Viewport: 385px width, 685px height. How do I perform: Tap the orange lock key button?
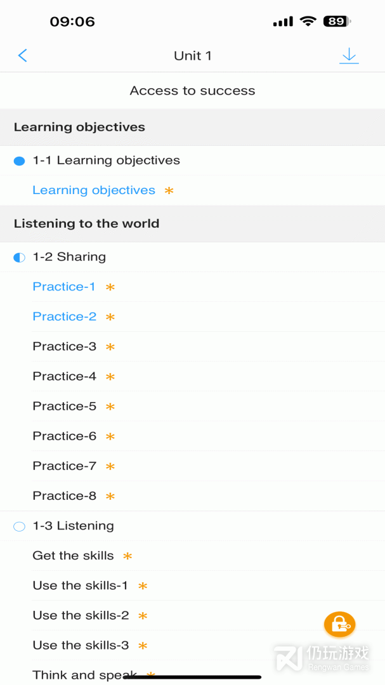click(339, 625)
